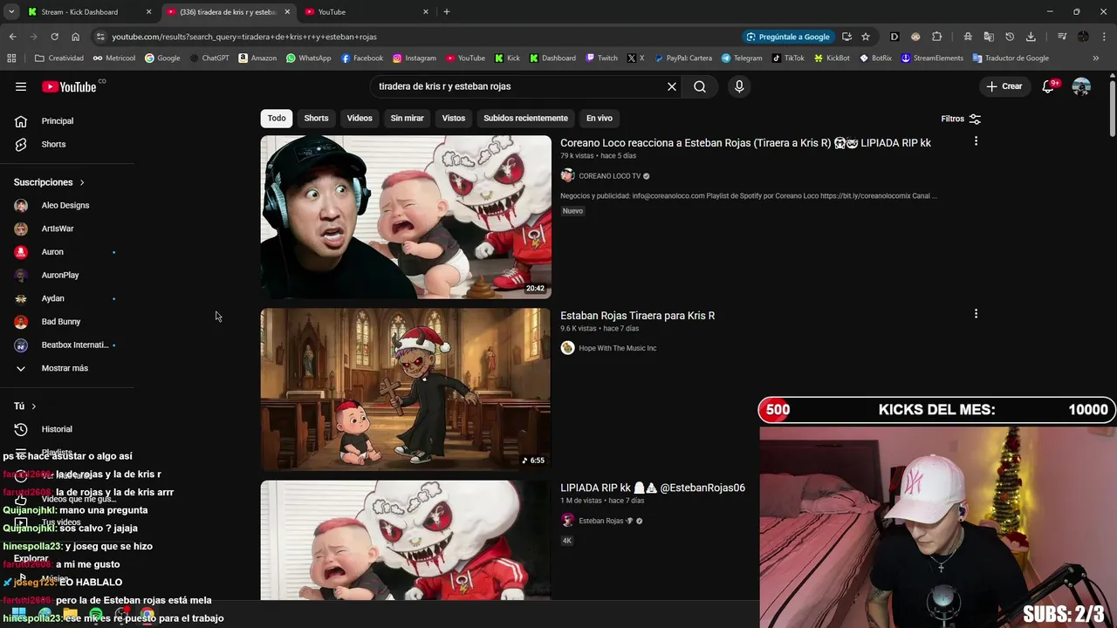Open COREANO LOCO TV channel link
The height and width of the screenshot is (628, 1117).
pyautogui.click(x=609, y=176)
